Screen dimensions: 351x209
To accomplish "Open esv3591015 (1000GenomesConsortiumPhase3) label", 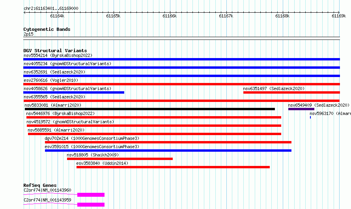I will (x=92, y=147).
